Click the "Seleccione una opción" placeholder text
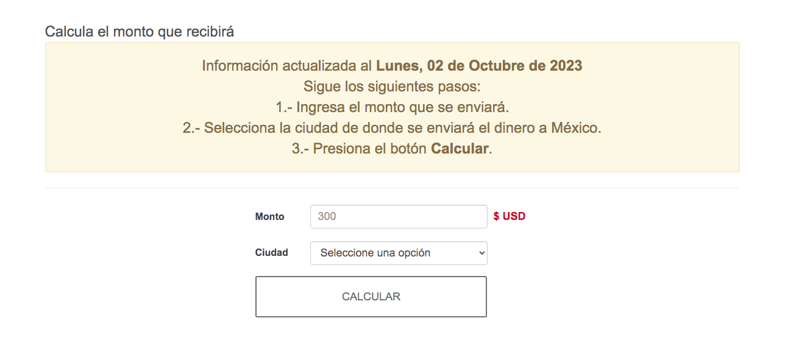The image size is (796, 343). coord(375,253)
